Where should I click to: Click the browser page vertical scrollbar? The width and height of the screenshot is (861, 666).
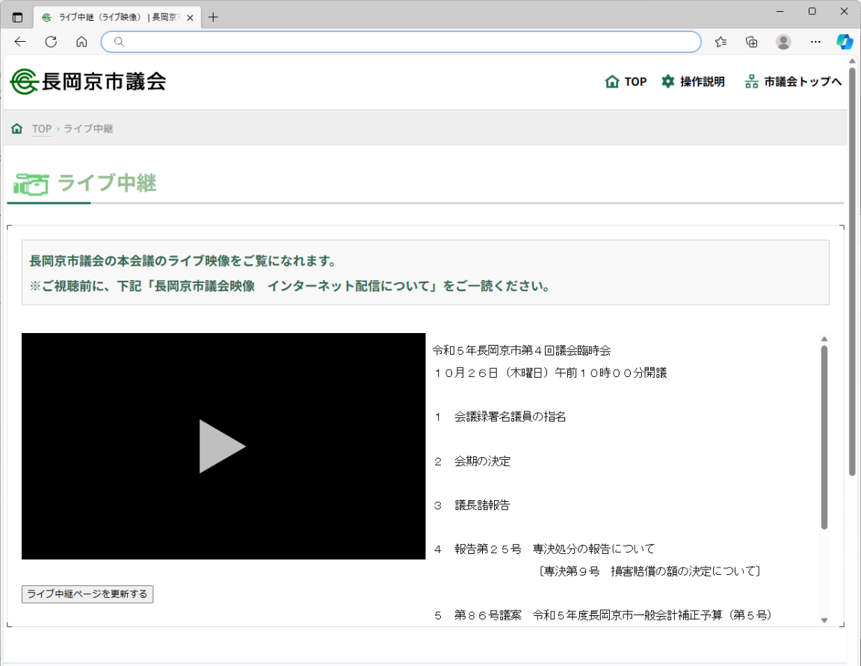tap(852, 272)
